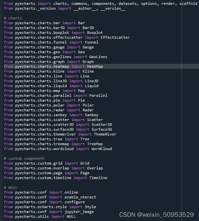Click the 'enable_nteract' import name
This screenshot has width=199, height=221.
[x=80, y=197]
